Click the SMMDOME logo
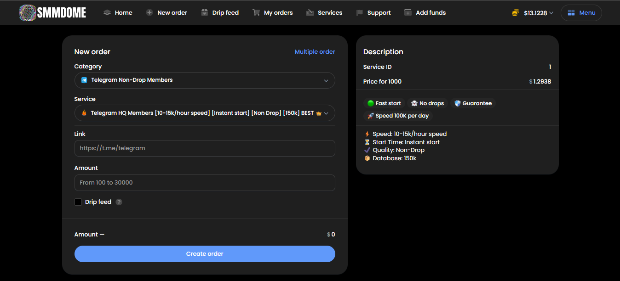 point(53,12)
